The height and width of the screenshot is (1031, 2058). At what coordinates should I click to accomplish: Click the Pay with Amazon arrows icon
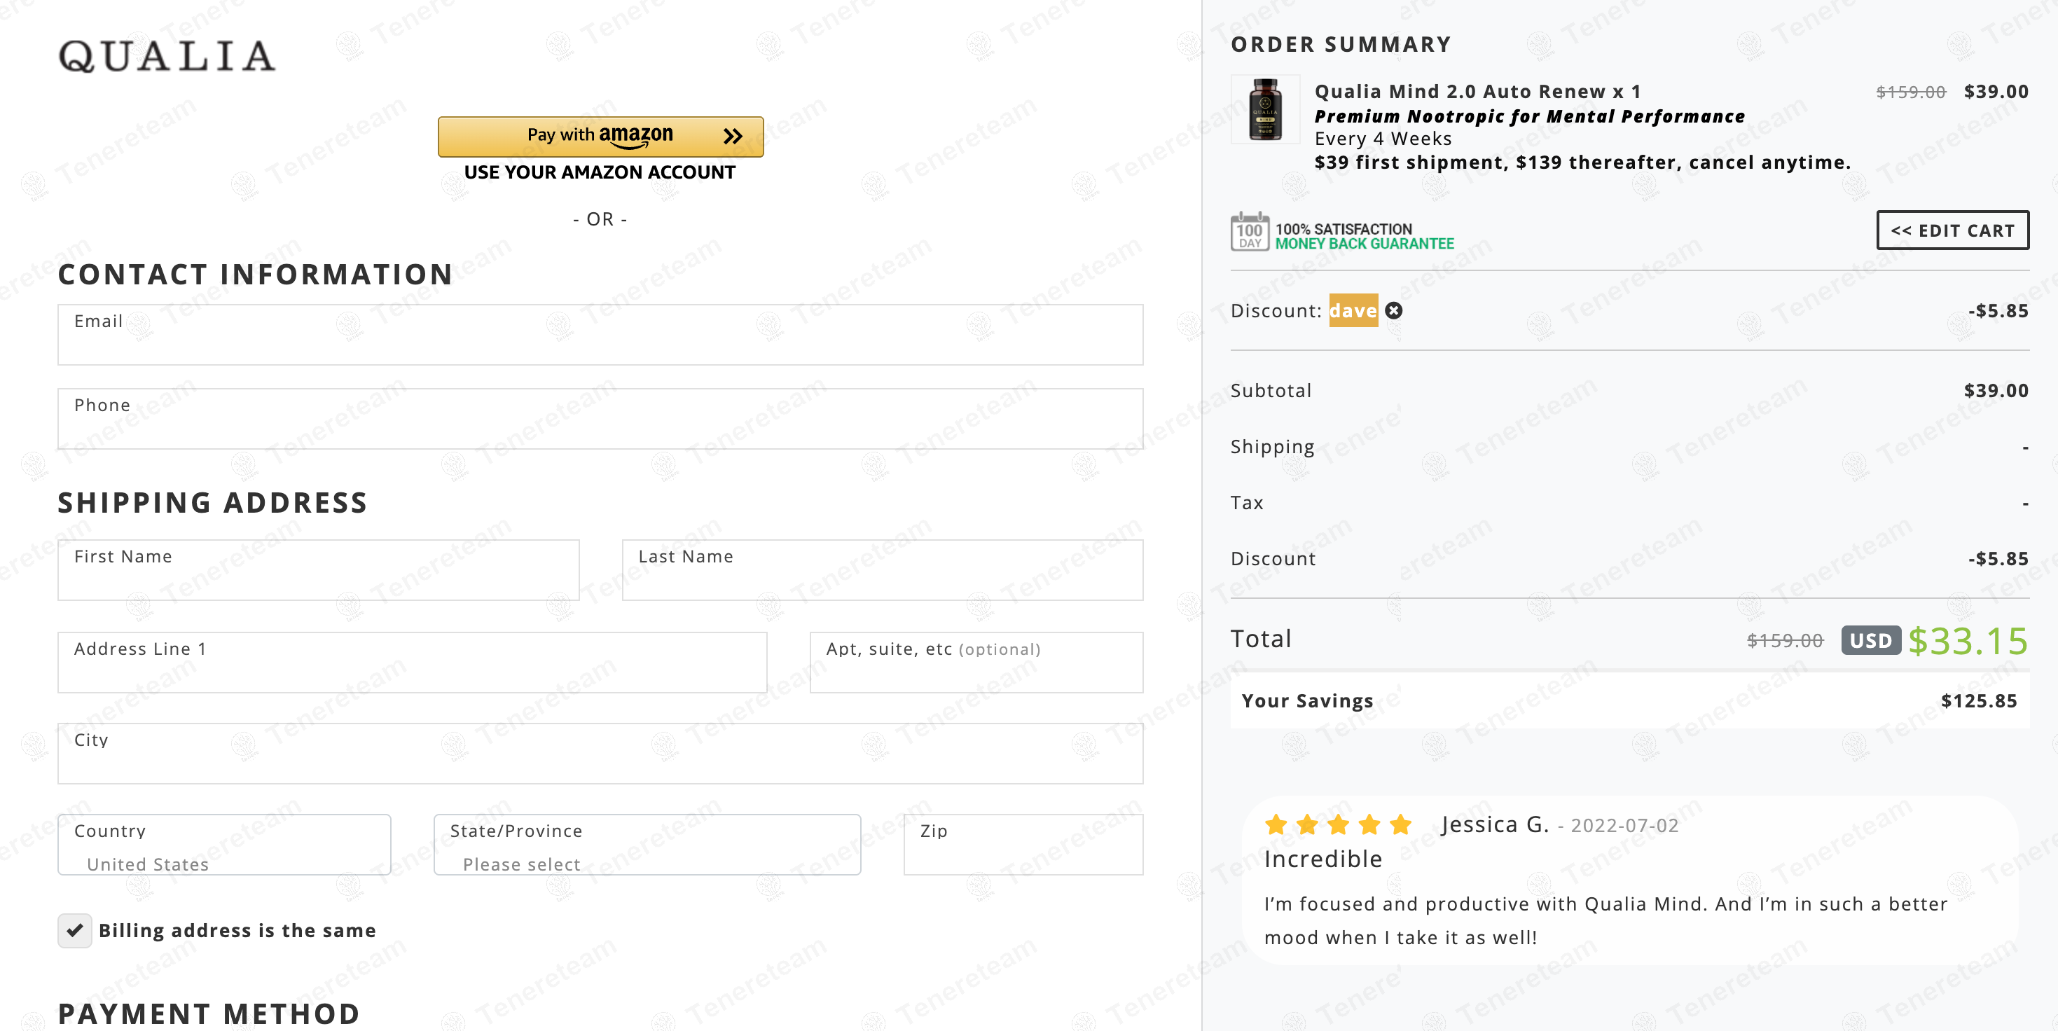[x=733, y=137]
